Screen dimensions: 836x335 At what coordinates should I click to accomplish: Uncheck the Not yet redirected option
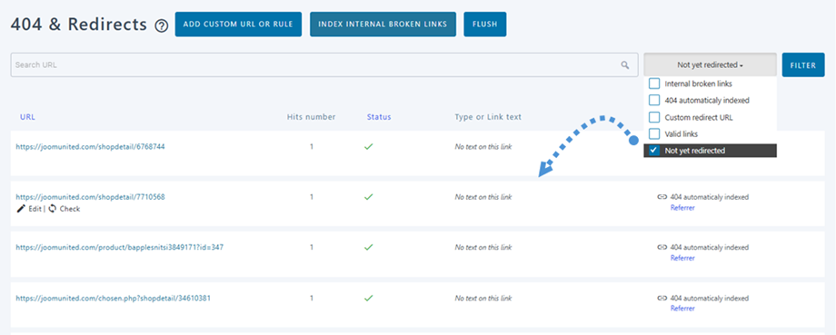coord(654,150)
